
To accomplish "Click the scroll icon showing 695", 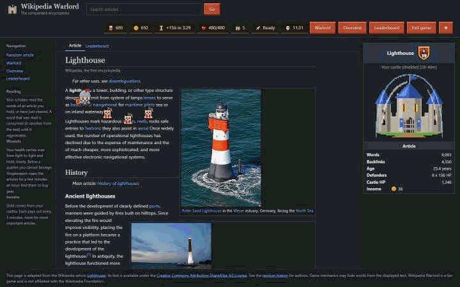I will tap(111, 28).
